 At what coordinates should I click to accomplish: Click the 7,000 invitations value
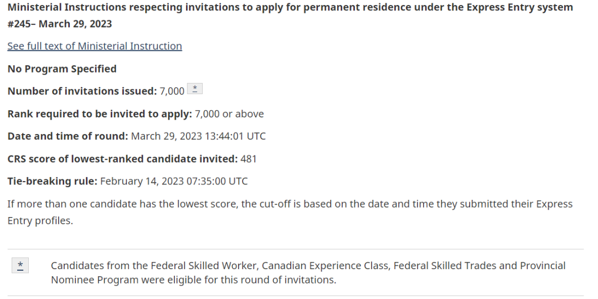172,91
